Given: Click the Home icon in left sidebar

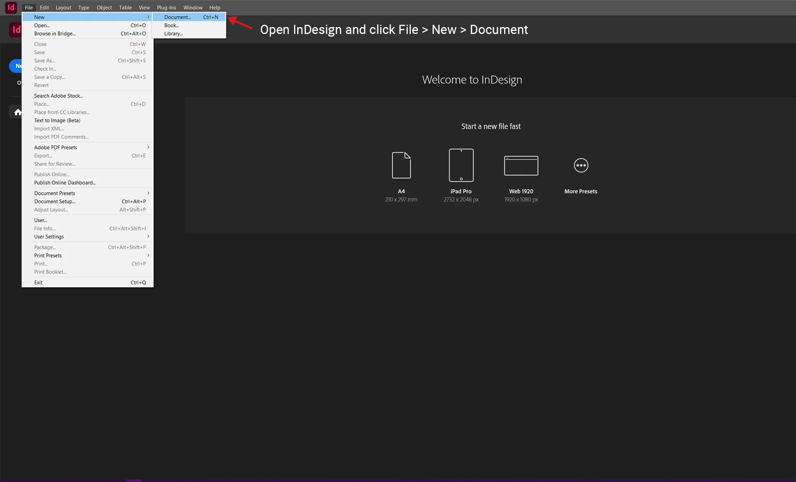Looking at the screenshot, I should (x=18, y=112).
